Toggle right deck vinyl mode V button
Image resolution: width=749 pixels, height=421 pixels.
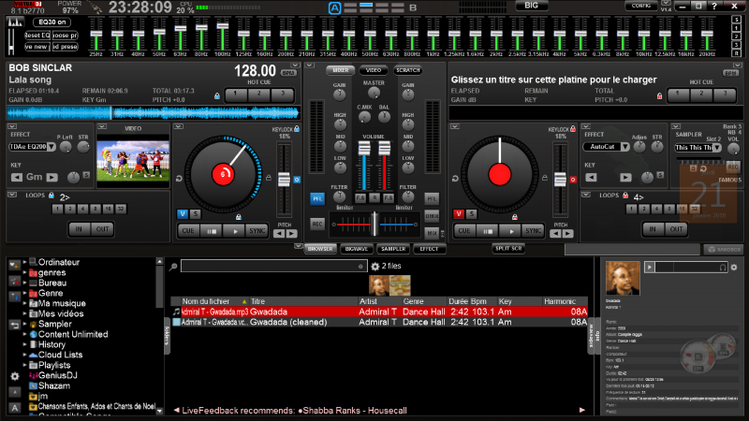[x=459, y=214]
